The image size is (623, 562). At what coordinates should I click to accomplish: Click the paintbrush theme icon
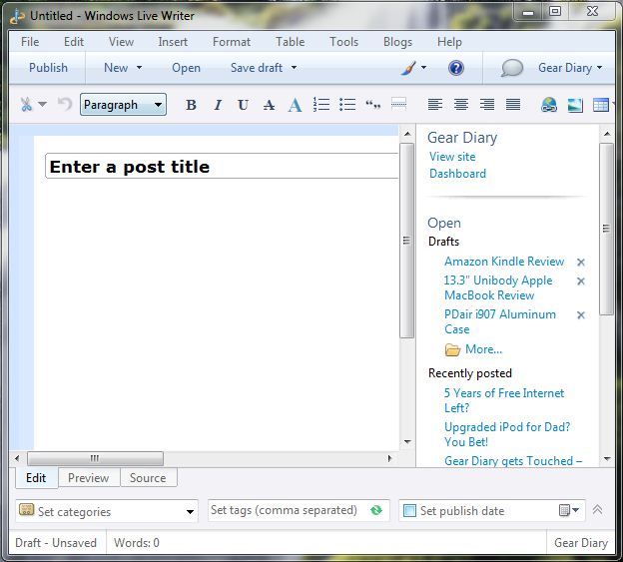tap(408, 68)
